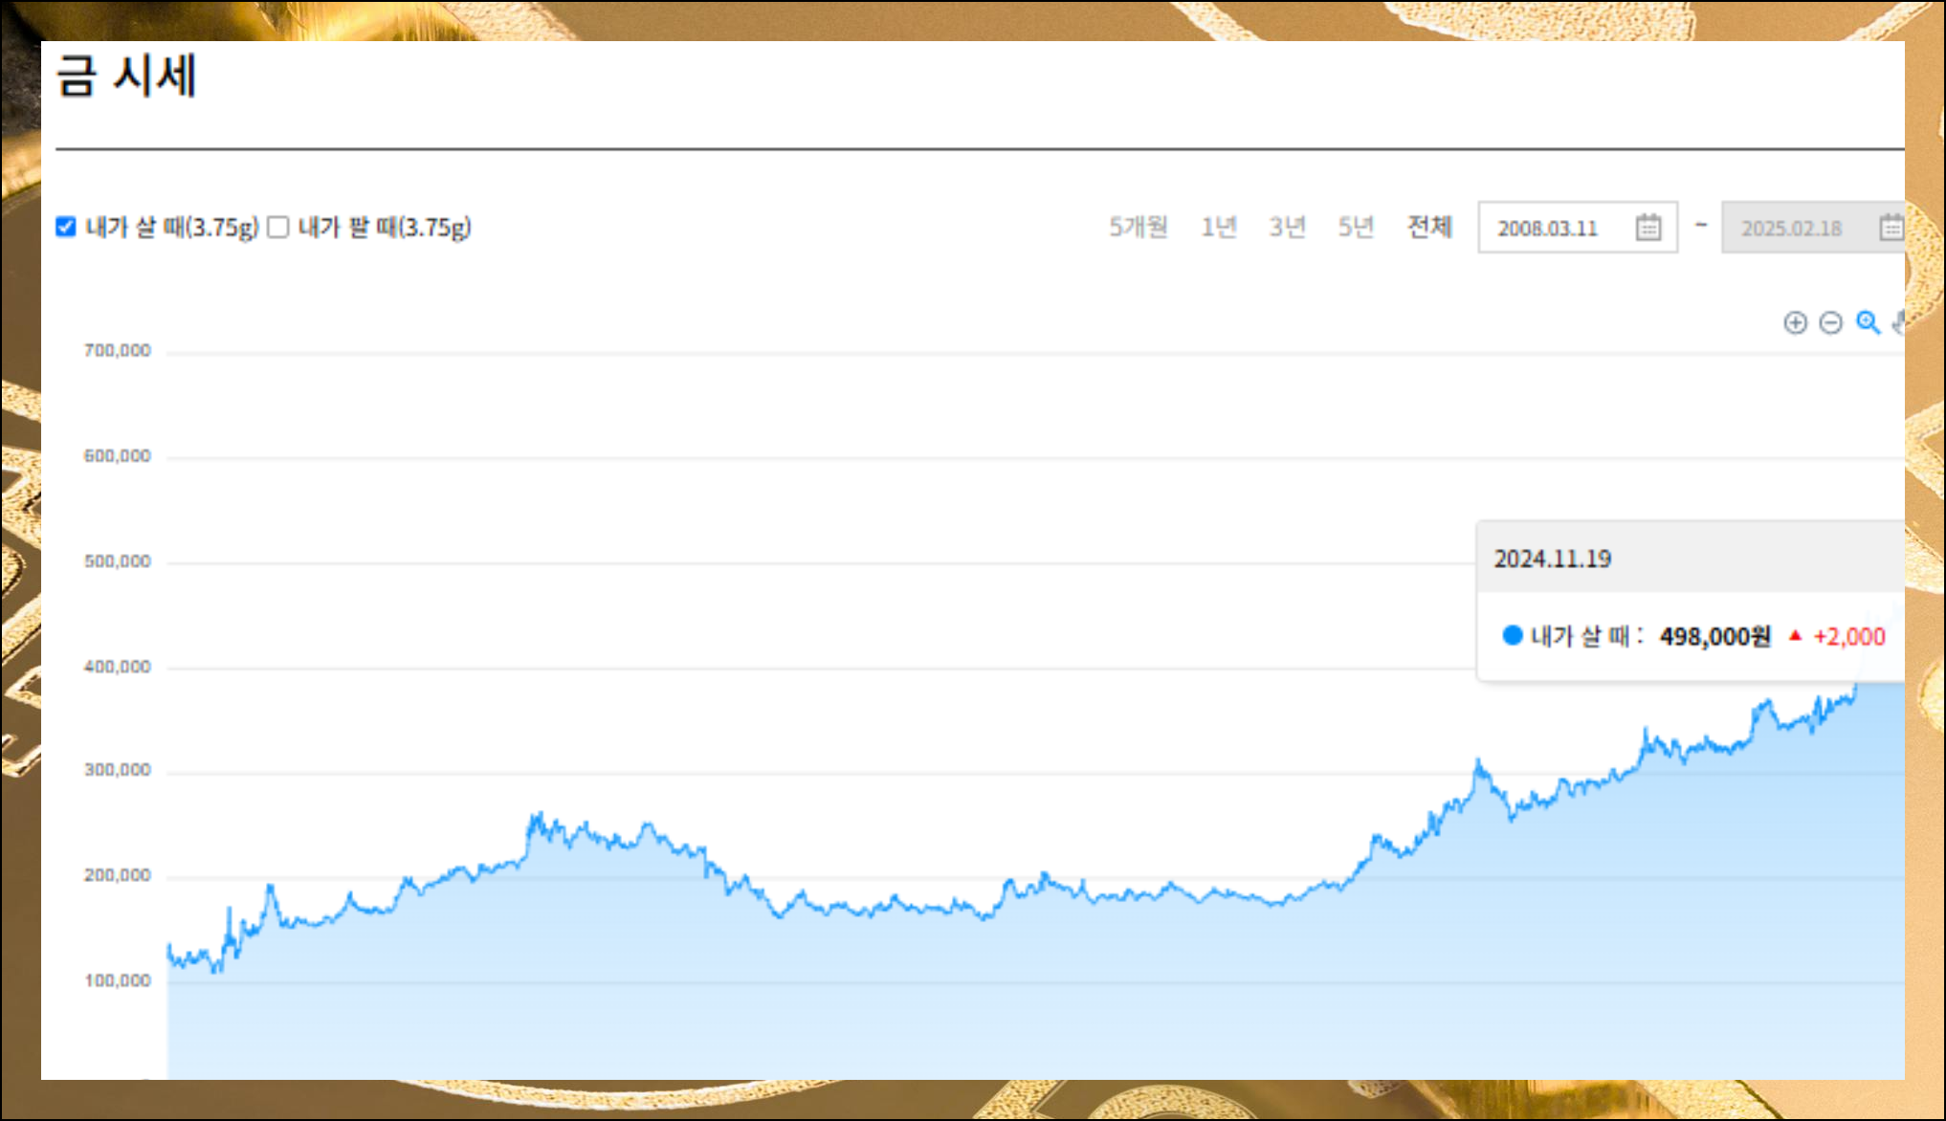Switch to the 5년 range
This screenshot has height=1121, width=1946.
pos(1356,227)
